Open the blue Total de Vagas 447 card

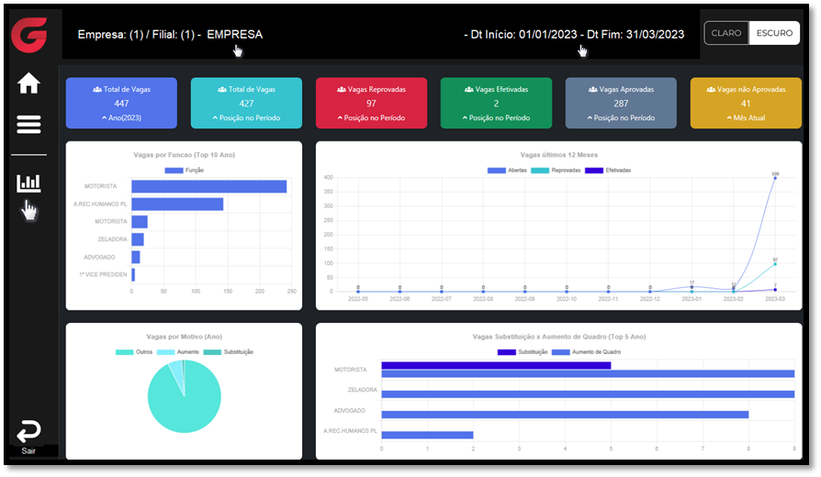(x=121, y=103)
